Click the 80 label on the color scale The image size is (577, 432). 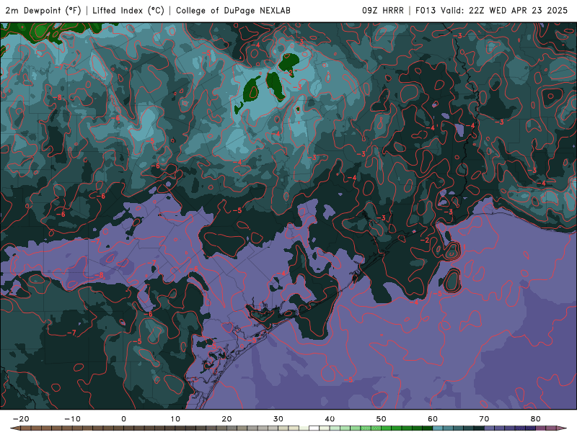536,419
